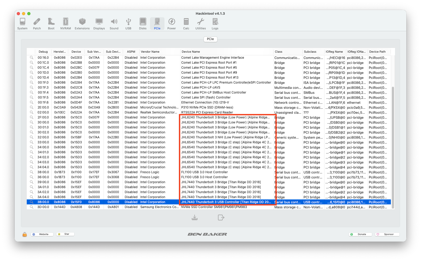Sort by the Device column header
The width and height of the screenshot is (421, 261).
tap(76, 52)
